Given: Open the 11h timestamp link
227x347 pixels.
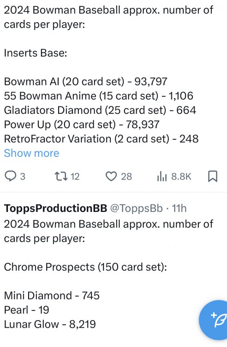Looking at the screenshot, I should [x=179, y=208].
